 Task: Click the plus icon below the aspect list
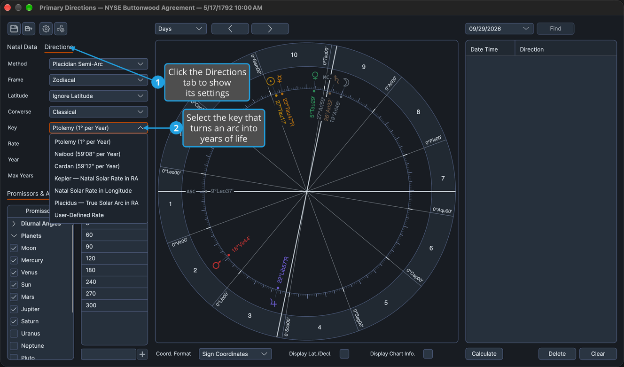click(142, 354)
